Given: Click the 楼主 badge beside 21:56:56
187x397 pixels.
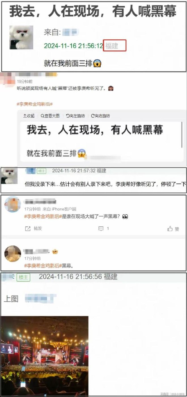Looking at the screenshot, I should pos(23,277).
